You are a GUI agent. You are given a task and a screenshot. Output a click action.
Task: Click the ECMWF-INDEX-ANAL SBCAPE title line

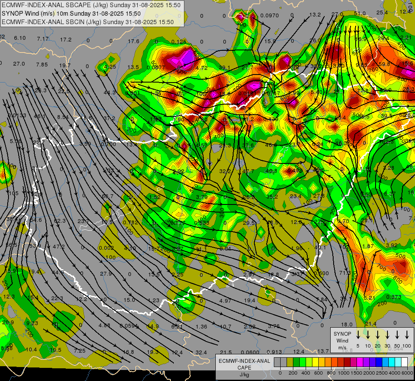click(x=91, y=5)
